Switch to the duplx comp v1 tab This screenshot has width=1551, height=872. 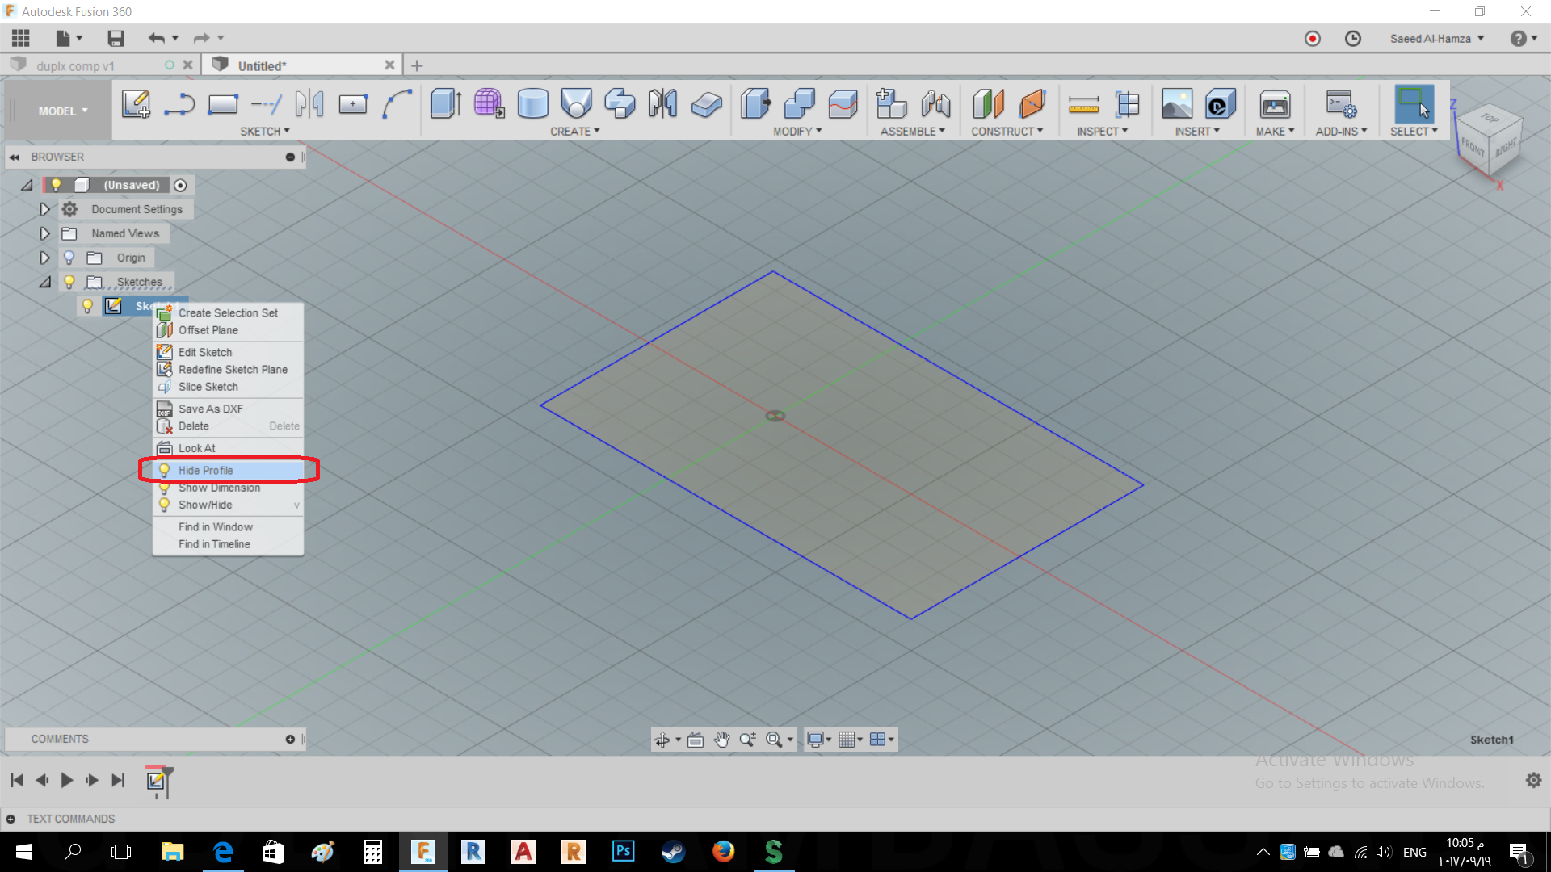[x=75, y=66]
